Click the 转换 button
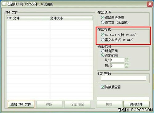This screenshot has height=113, width=154. 109,104
